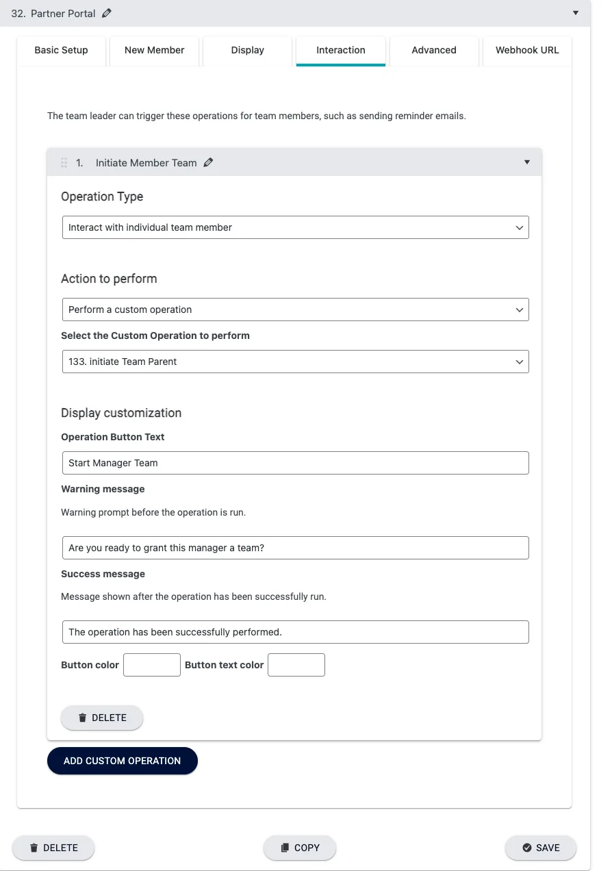Edit the Warning message input field
This screenshot has height=871, width=612.
tap(295, 548)
